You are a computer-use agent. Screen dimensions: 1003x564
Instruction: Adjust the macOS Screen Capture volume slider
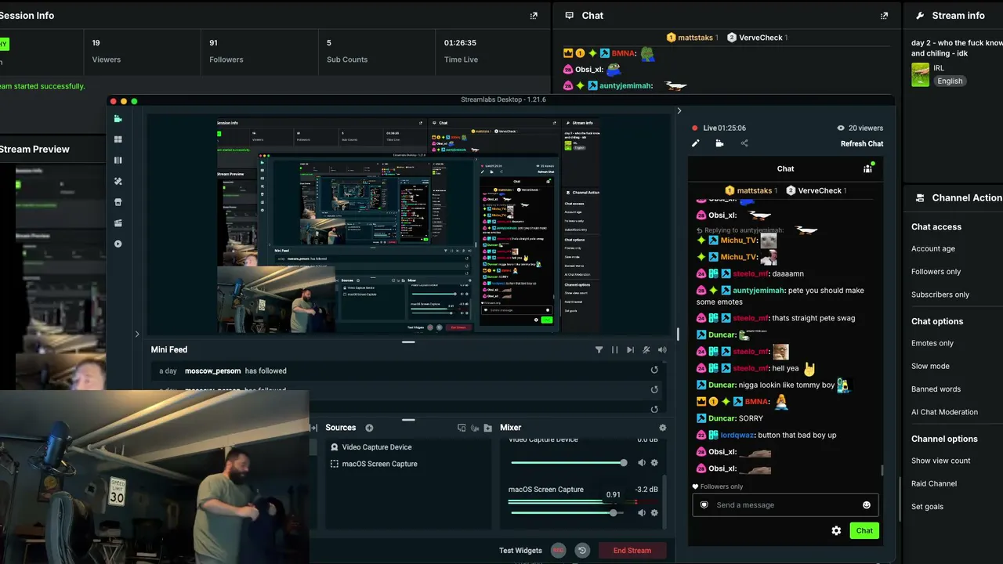coord(567,513)
